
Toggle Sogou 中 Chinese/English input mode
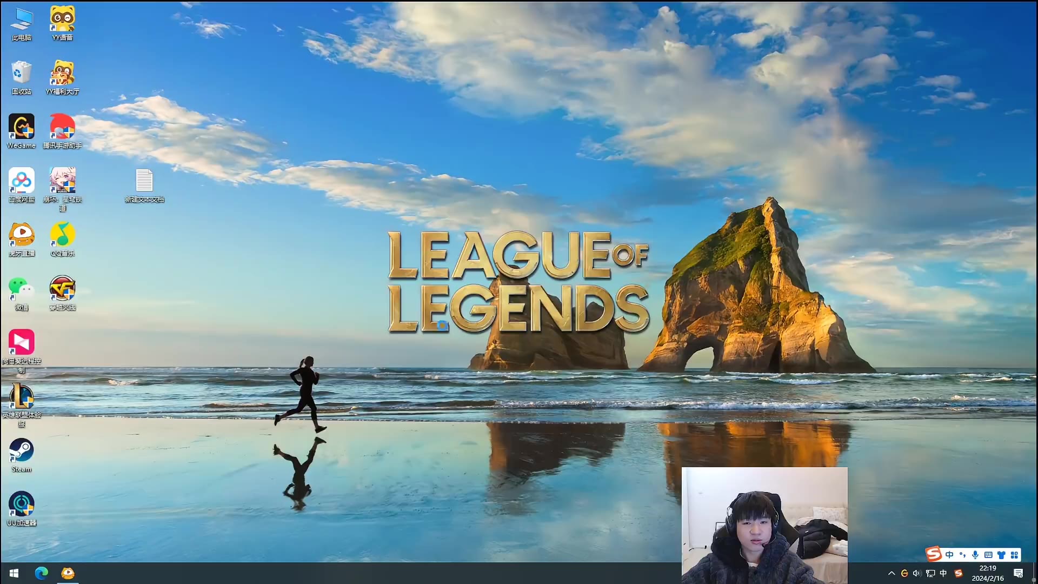click(x=949, y=554)
